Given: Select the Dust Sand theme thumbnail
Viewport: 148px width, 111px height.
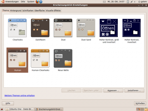Looking at the screenshot, I should 86,28.
